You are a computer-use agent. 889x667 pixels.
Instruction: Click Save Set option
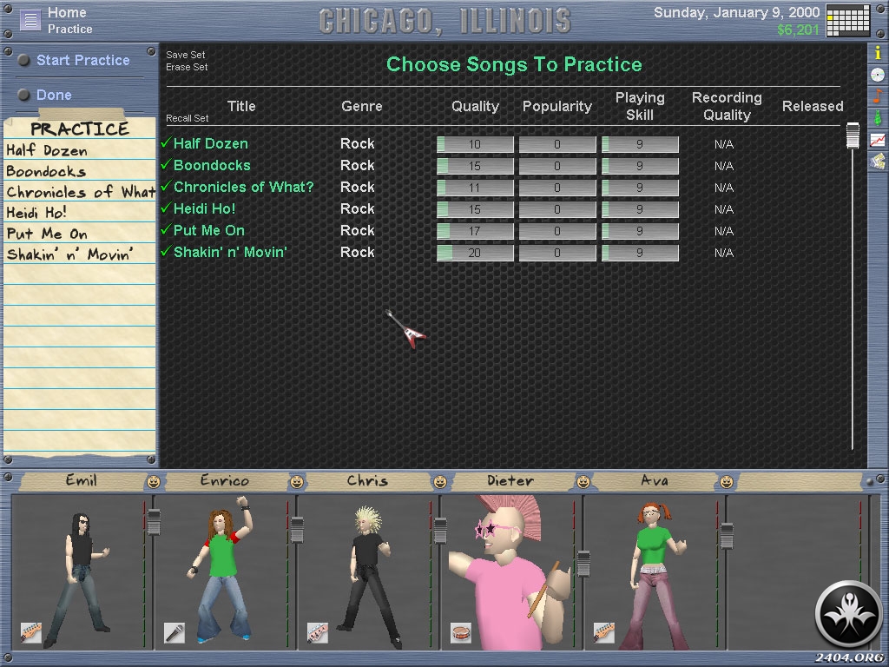187,55
